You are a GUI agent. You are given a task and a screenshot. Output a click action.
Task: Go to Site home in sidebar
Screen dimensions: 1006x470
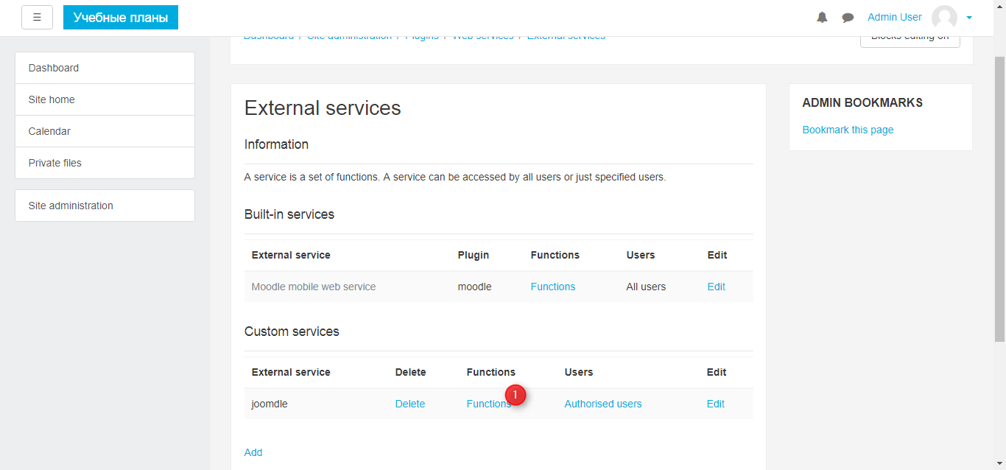(x=52, y=99)
